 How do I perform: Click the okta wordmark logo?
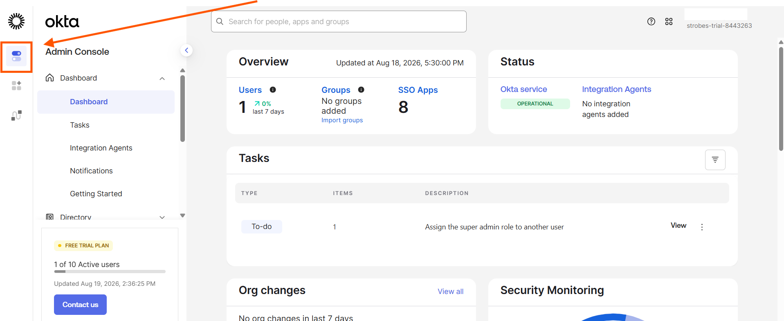pos(62,22)
